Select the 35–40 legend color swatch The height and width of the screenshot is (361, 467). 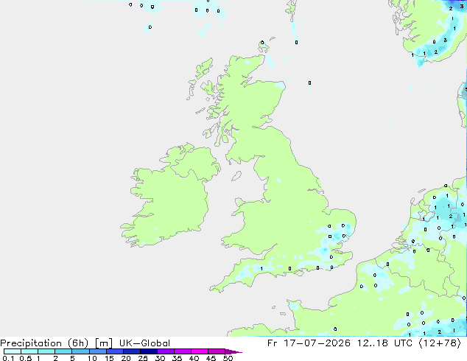pyautogui.click(x=183, y=351)
